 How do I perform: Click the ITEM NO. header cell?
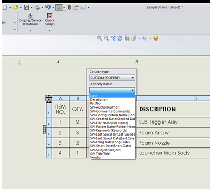point(60,109)
